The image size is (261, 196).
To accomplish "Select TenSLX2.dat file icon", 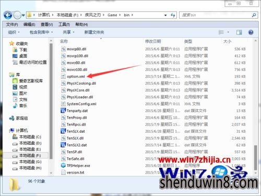I will coord(63,145).
